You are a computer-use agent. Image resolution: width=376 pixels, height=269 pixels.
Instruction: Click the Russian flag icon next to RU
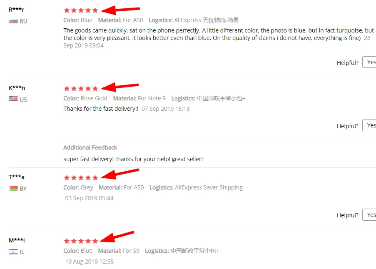(x=13, y=21)
